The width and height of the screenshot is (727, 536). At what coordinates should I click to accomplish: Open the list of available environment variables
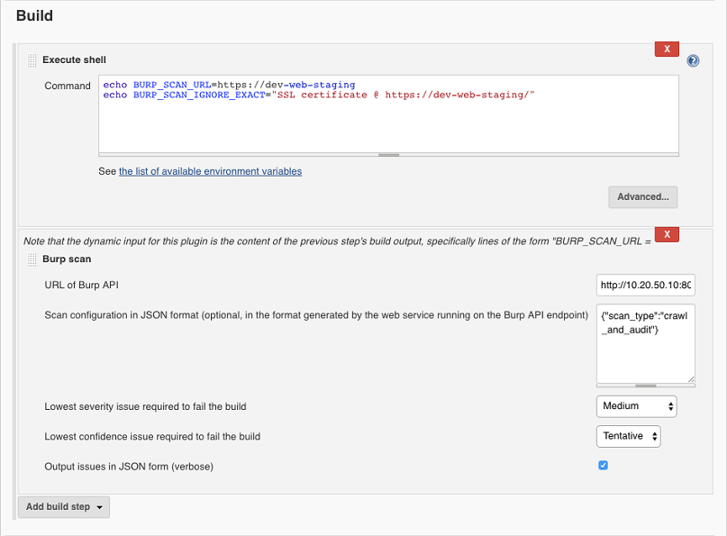(x=210, y=171)
